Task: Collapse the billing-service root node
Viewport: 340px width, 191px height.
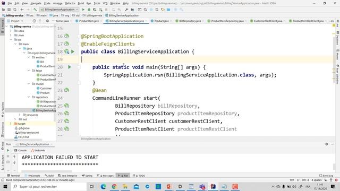Action: [6, 27]
